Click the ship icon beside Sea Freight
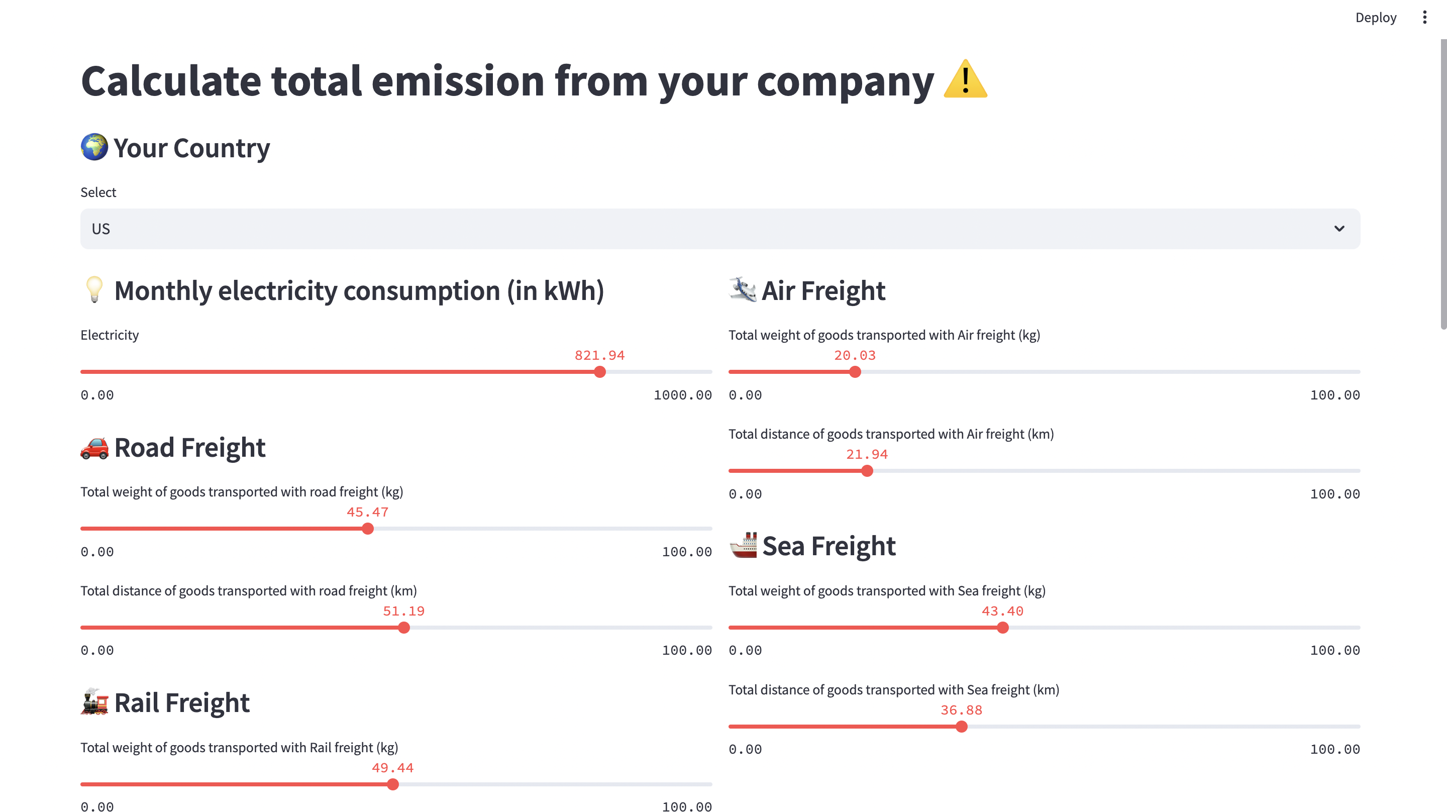Viewport: 1447px width, 812px height. click(x=743, y=545)
